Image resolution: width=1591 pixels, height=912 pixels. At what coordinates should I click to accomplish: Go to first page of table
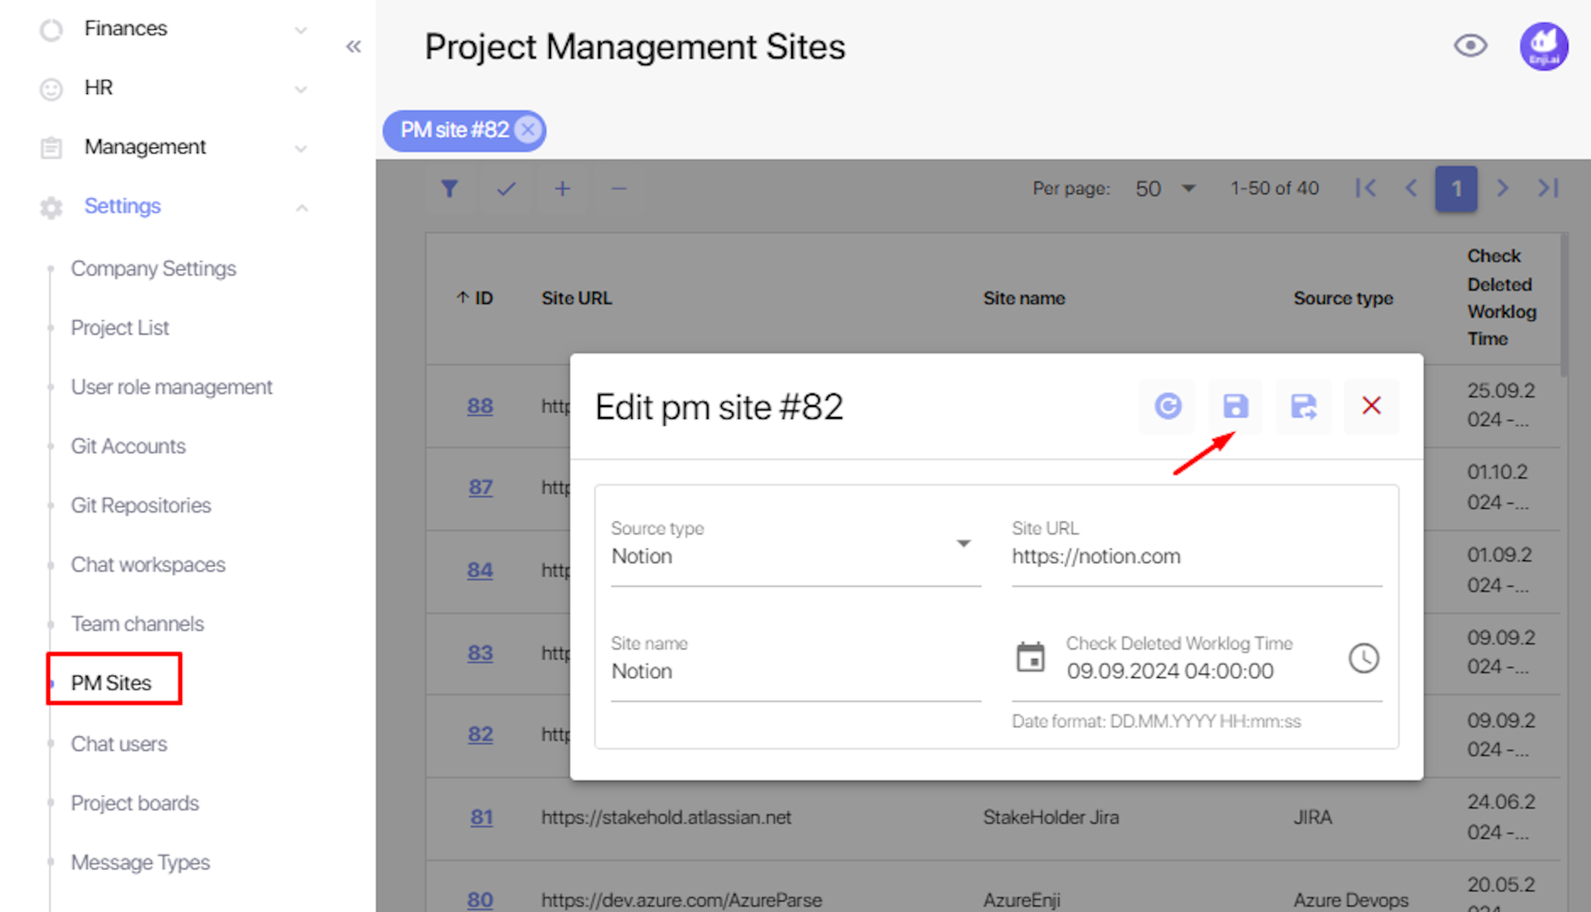(1365, 188)
